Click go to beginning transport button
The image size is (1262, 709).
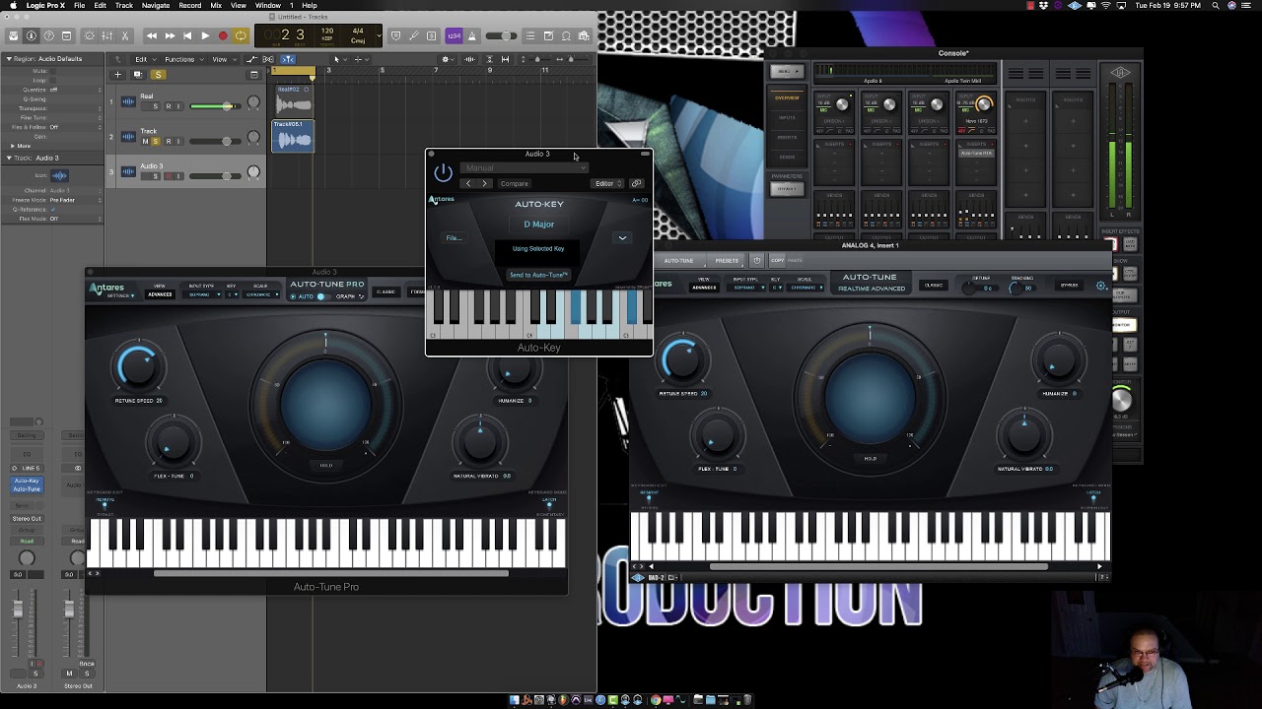coord(187,35)
